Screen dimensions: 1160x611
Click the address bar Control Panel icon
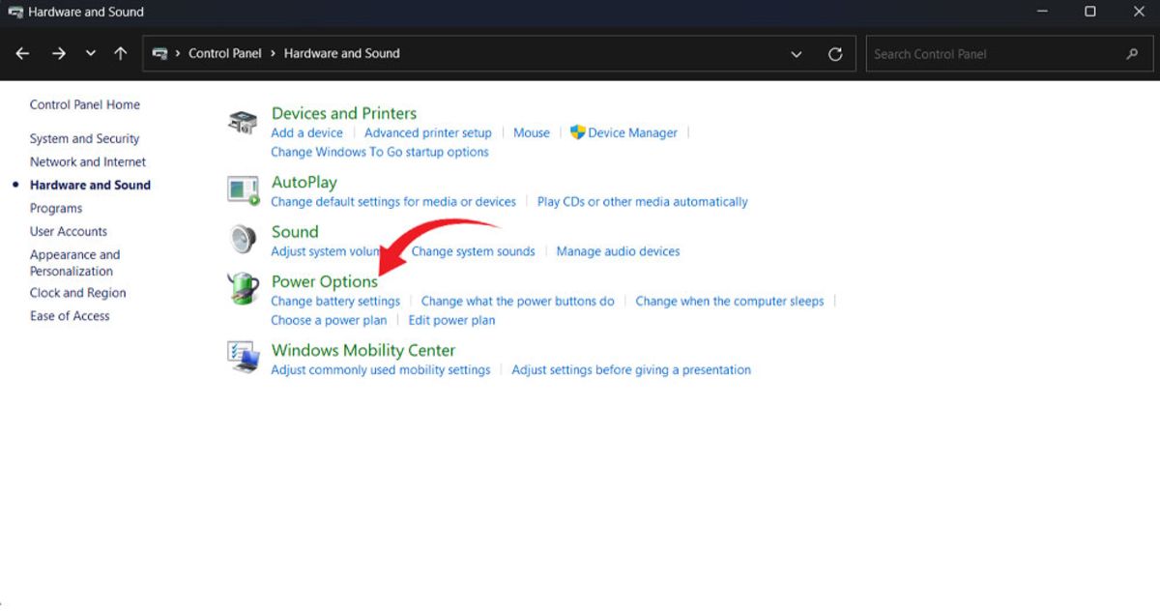click(160, 54)
